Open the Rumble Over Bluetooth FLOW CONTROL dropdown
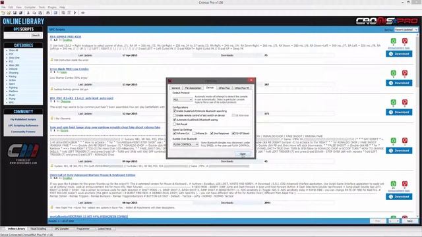Image resolution: width=422 pixels, height=237 pixels. coord(186,144)
